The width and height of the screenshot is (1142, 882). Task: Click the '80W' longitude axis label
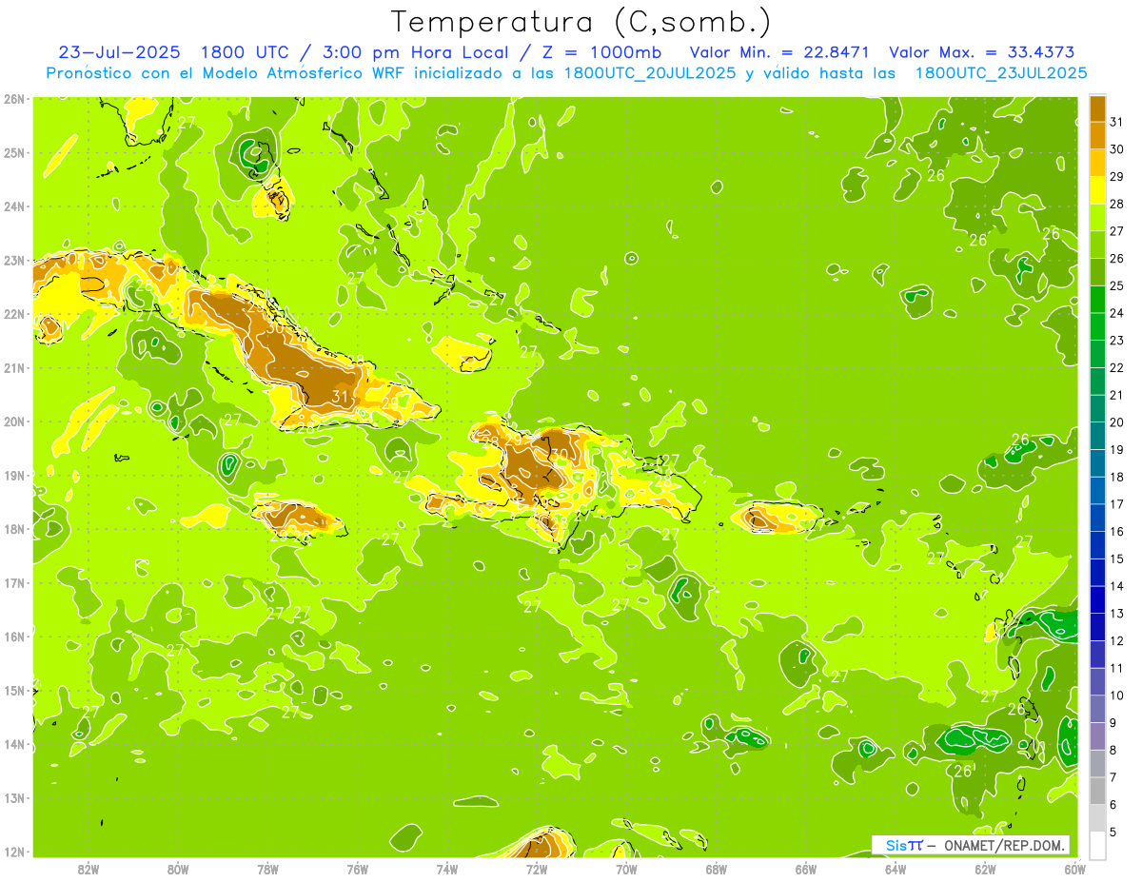coord(178,868)
